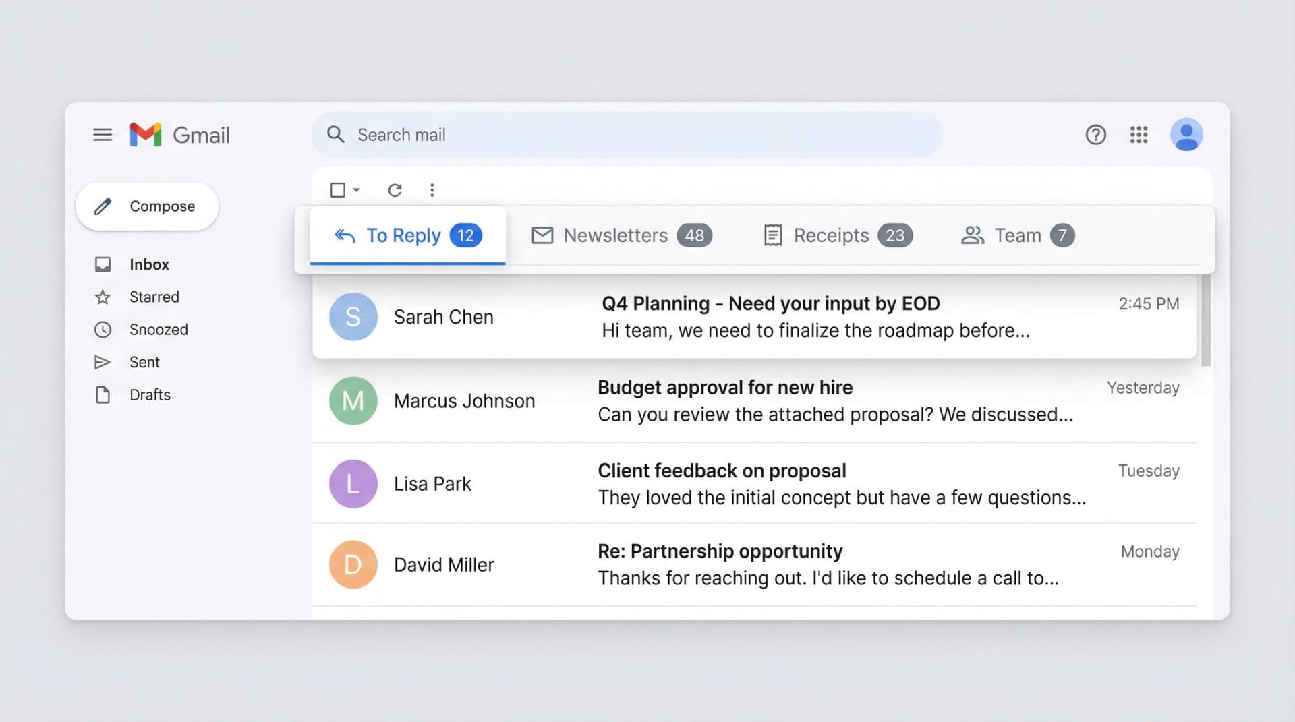
Task: Open the Google apps grid icon
Action: [1139, 135]
